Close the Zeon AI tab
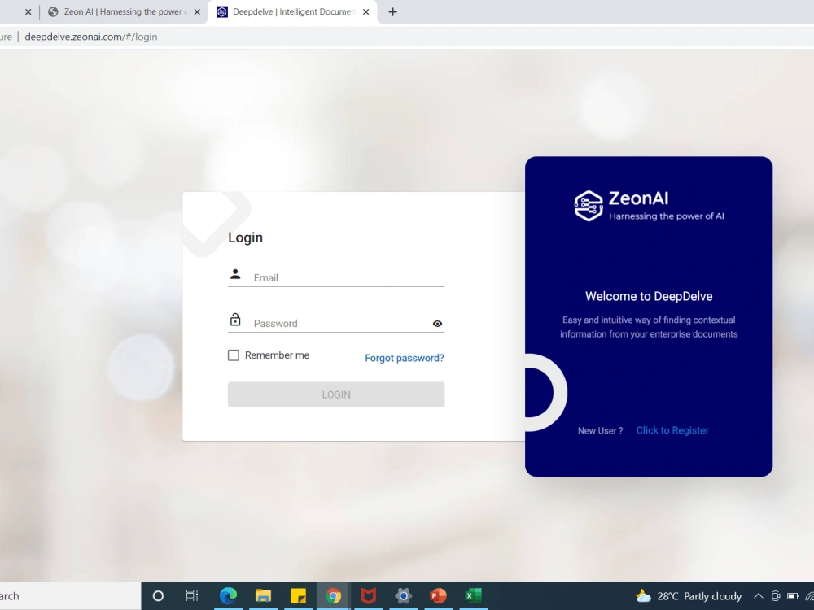This screenshot has width=814, height=610. pos(197,12)
